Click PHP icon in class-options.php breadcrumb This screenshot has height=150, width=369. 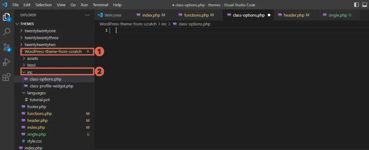tap(174, 24)
